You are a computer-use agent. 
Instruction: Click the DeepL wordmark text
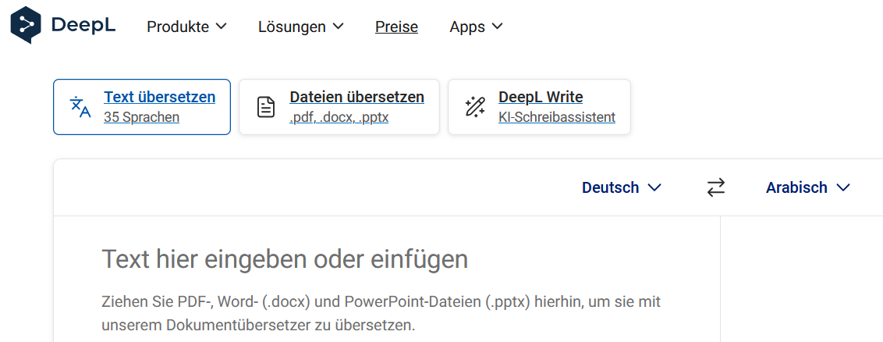coord(83,25)
